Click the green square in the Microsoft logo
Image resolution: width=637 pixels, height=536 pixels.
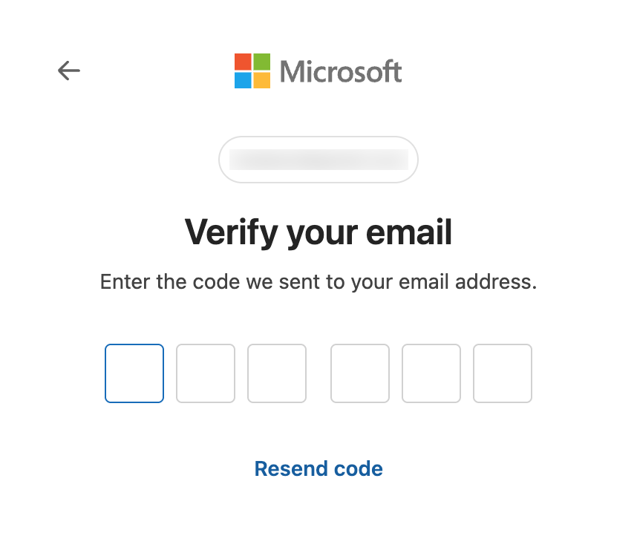261,62
